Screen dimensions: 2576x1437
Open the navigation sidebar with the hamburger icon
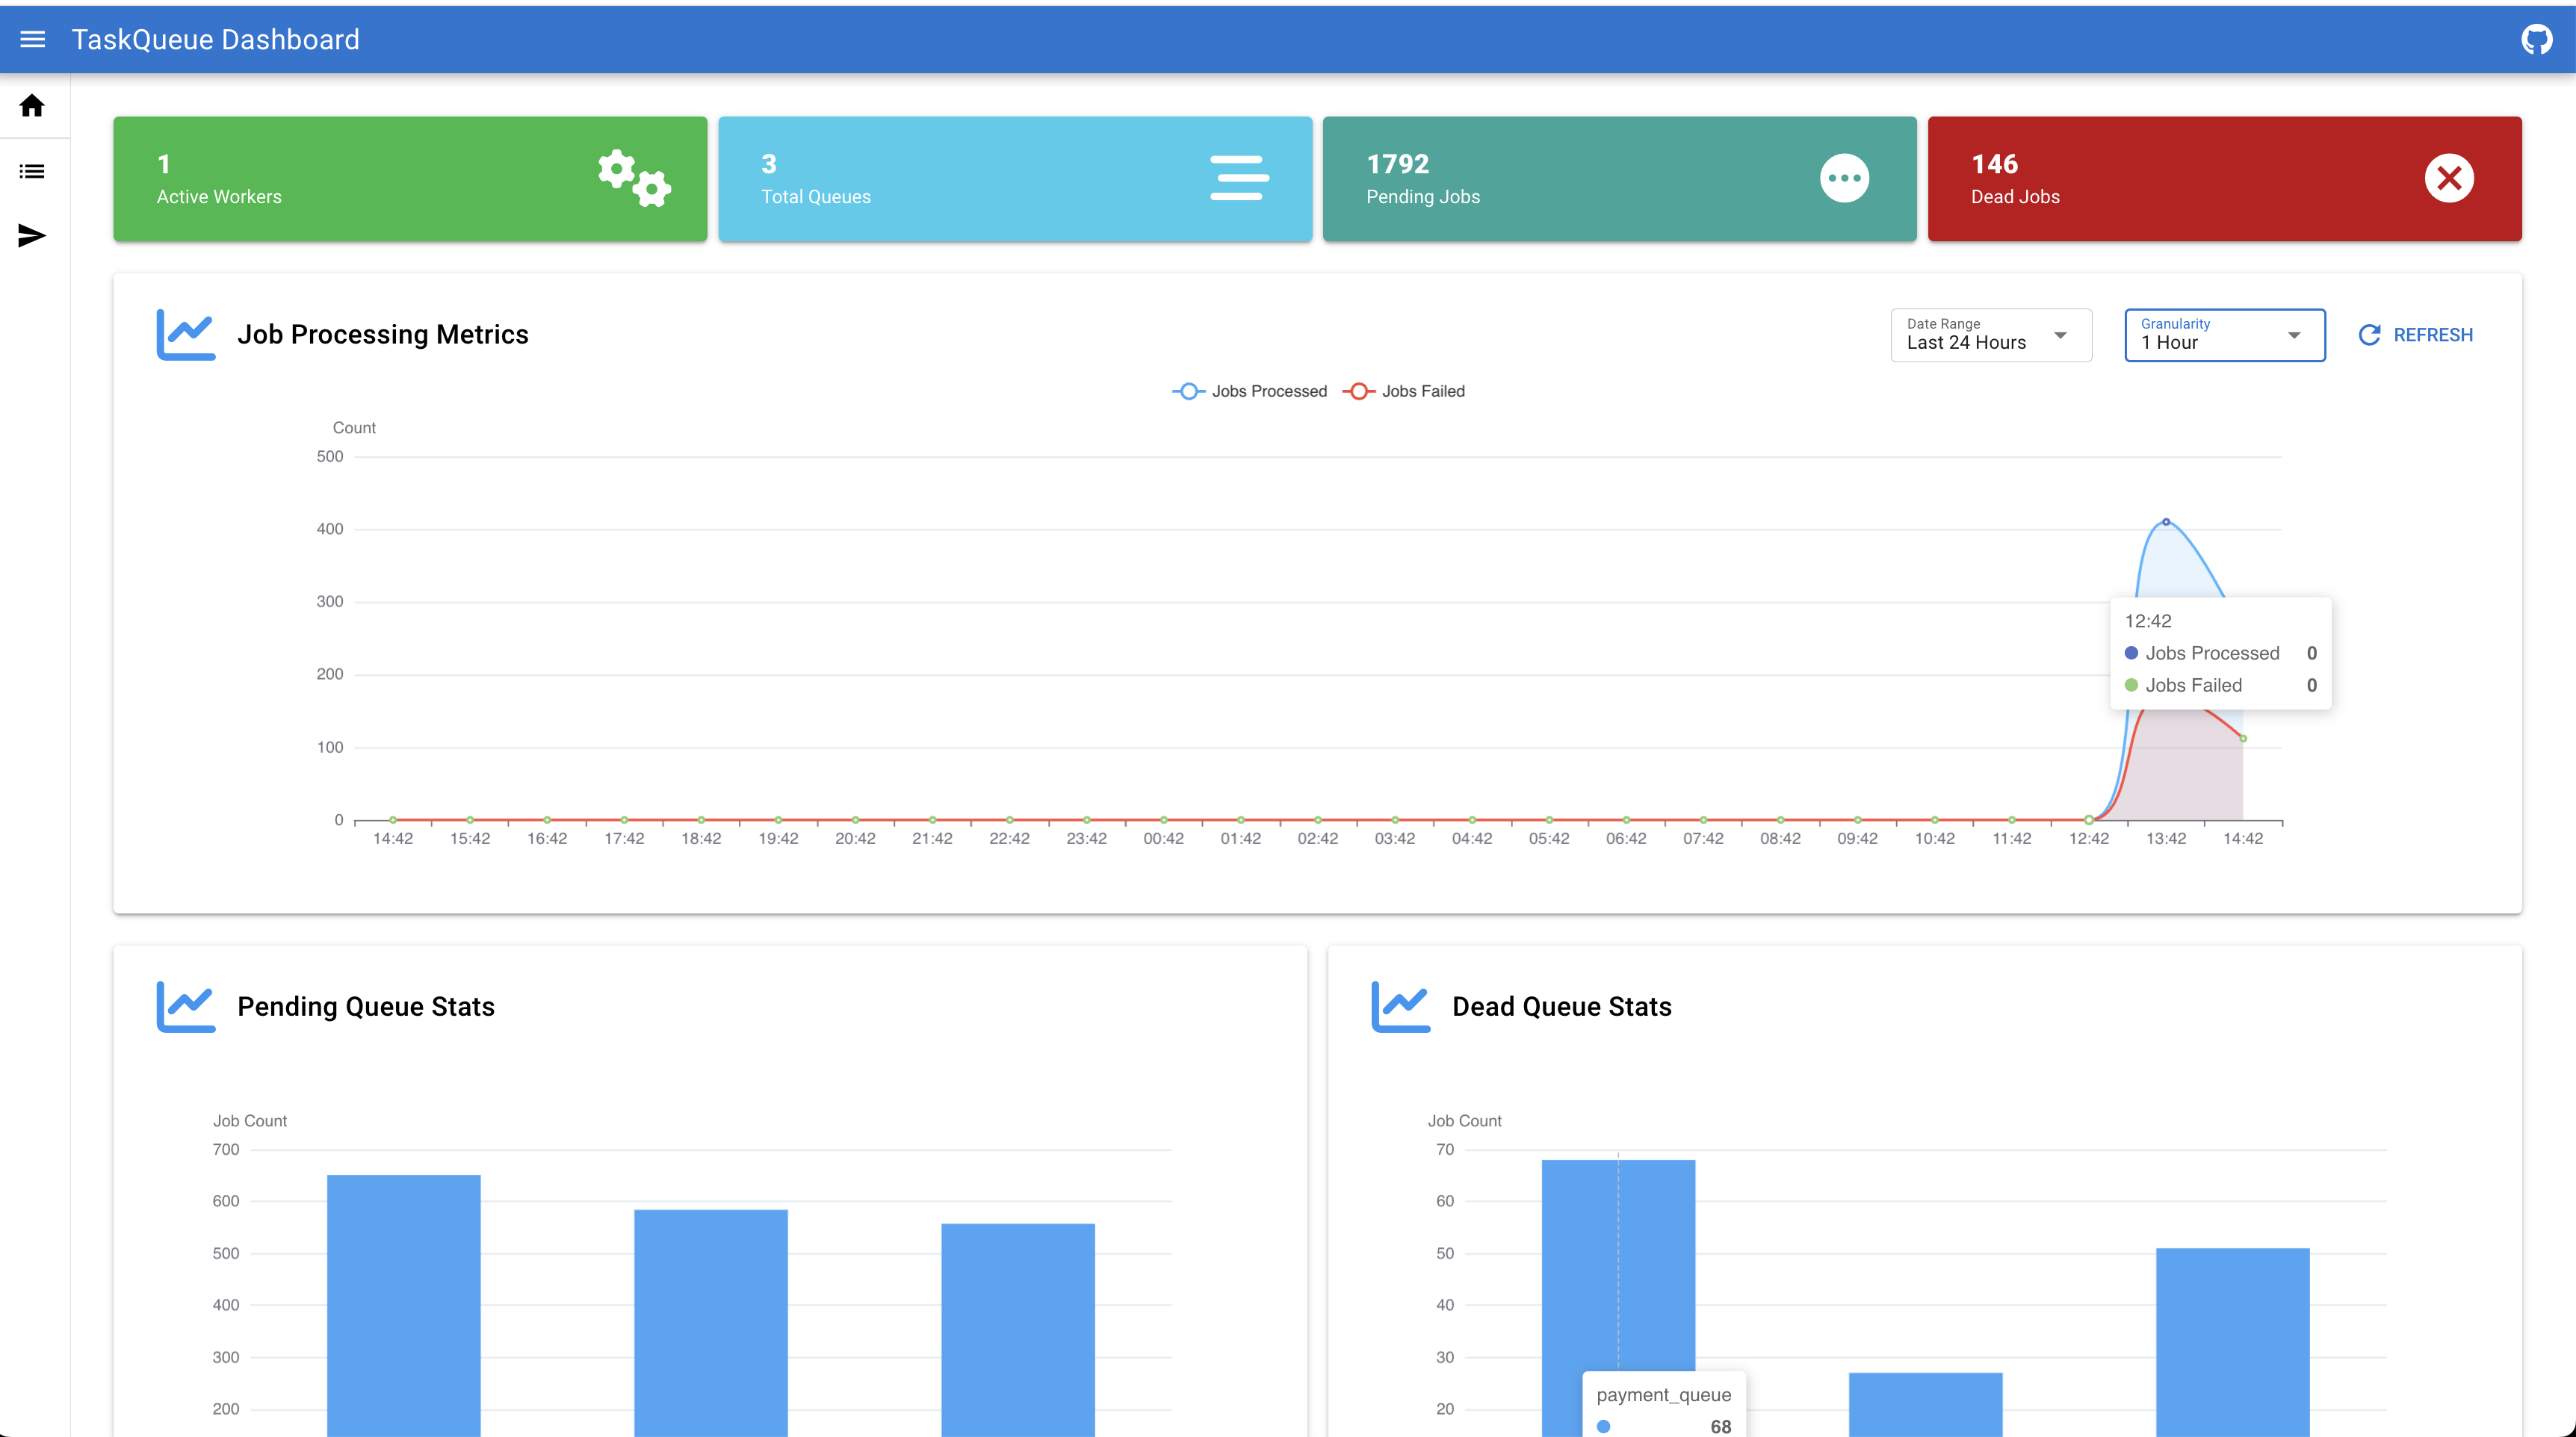(32, 39)
